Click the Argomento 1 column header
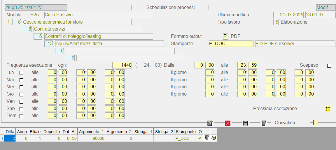 (x=91, y=132)
